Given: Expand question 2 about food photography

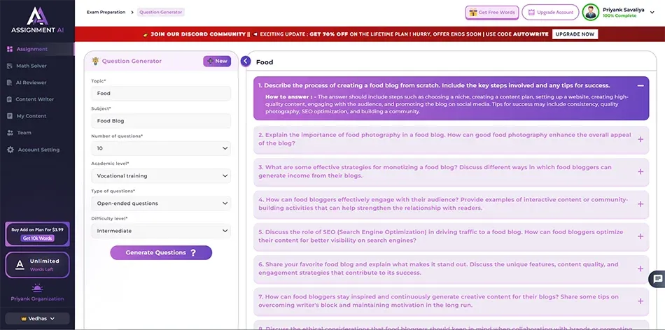Looking at the screenshot, I should pyautogui.click(x=640, y=139).
